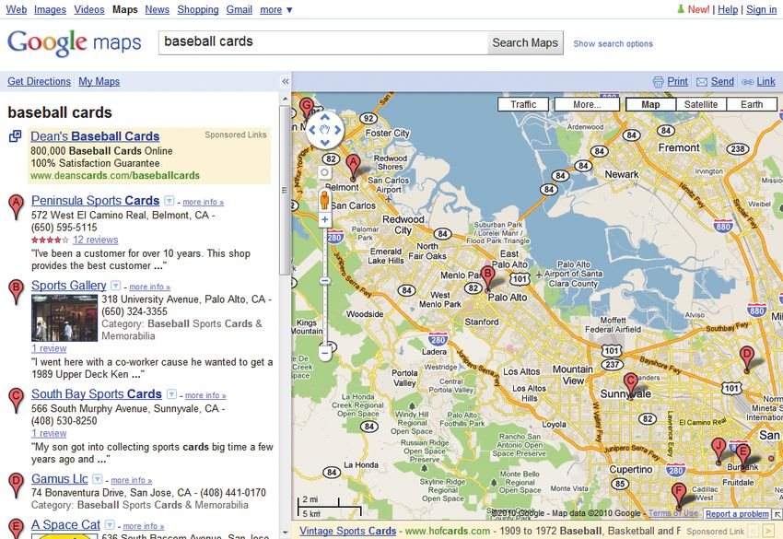Expand the overview map corner button
Viewport: 783px width, 539px height.
[x=777, y=514]
